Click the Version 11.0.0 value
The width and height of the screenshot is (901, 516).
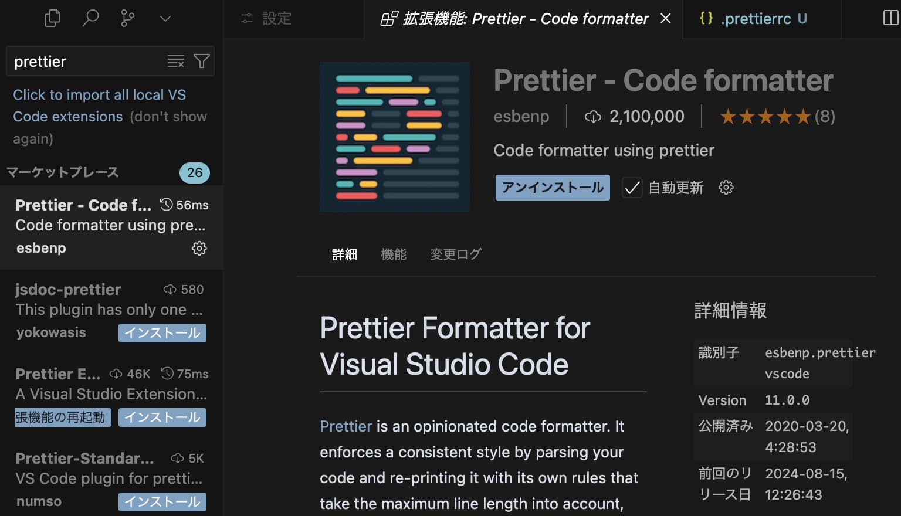click(x=787, y=400)
